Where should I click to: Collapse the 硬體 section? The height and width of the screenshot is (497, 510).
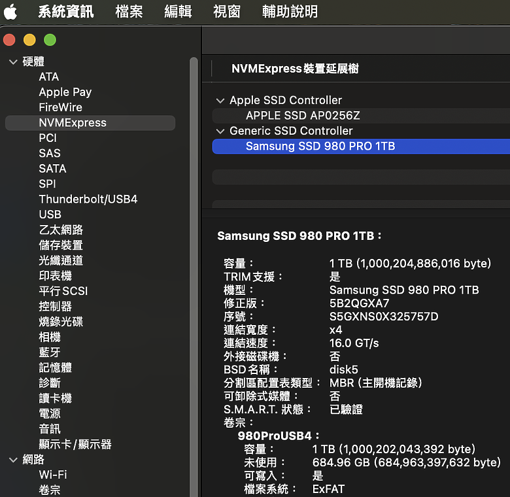click(13, 62)
